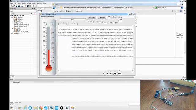Expand the Output group in tree
Screen dimensions: 196x110
click(13, 34)
